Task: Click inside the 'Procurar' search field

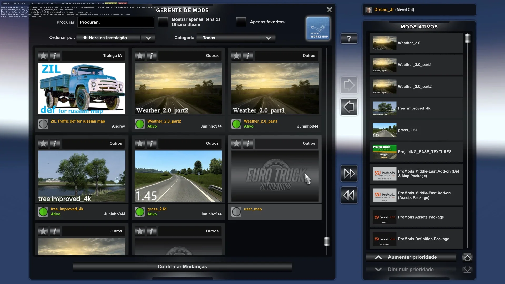Action: (x=116, y=22)
